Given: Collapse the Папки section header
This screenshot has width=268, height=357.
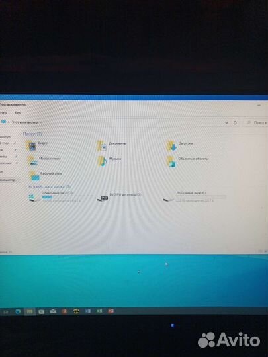Looking at the screenshot, I should click(32, 134).
